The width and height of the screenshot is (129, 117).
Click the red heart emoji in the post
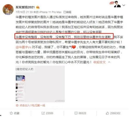pyautogui.click(x=74, y=47)
